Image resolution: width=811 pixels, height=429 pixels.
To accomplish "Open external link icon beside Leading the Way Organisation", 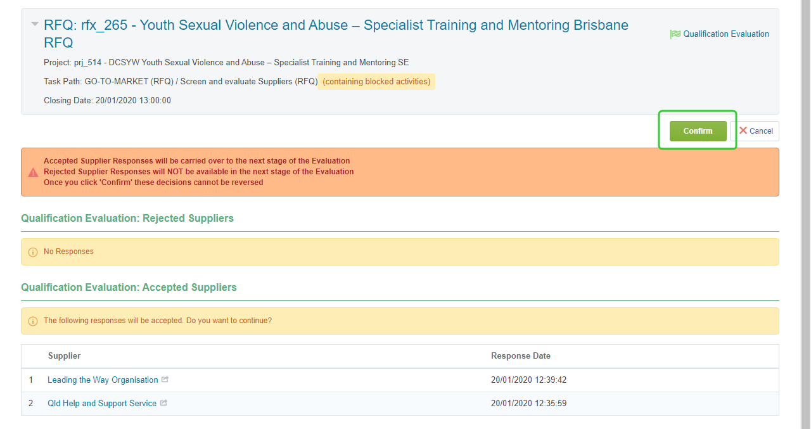I will click(x=165, y=380).
